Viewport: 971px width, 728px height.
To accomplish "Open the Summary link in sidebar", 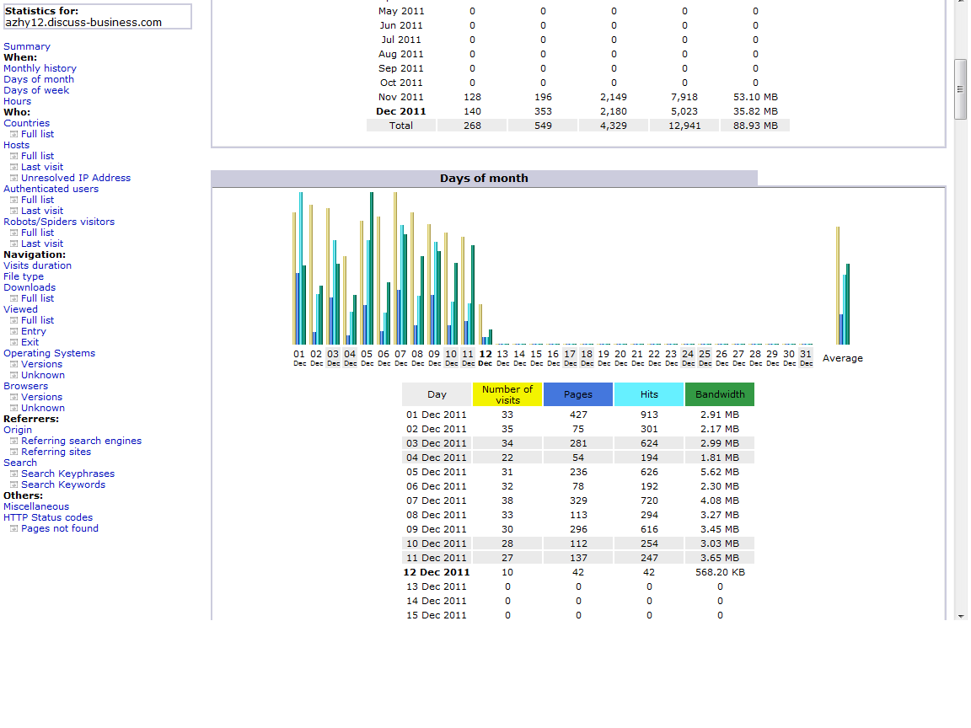I will coord(27,47).
